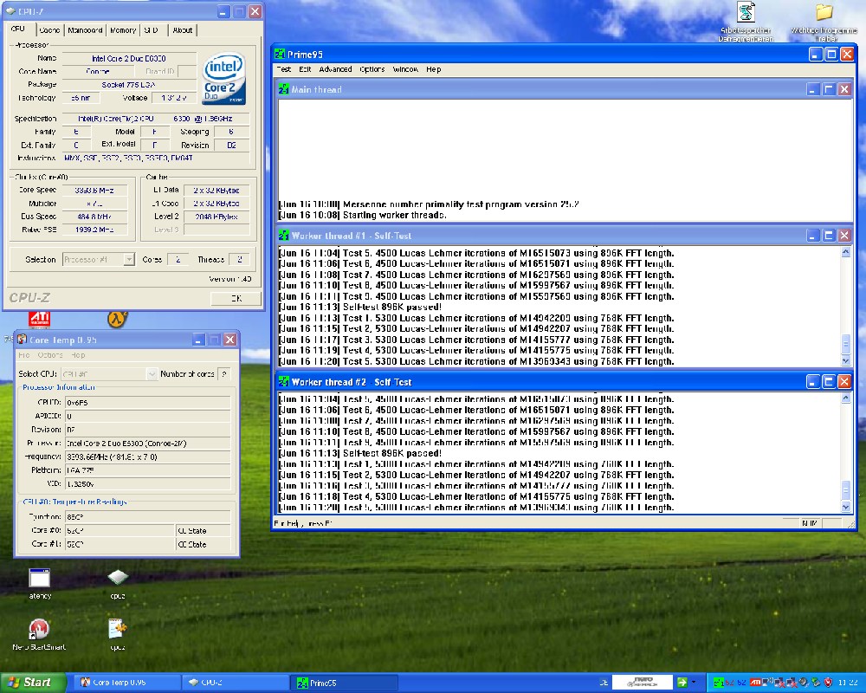This screenshot has width=866, height=693.
Task: Click the Worker thread #2 window icon
Action: (283, 382)
